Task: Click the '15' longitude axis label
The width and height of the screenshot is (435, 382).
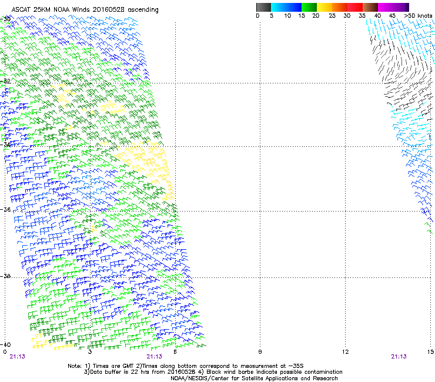Action: click(430, 352)
